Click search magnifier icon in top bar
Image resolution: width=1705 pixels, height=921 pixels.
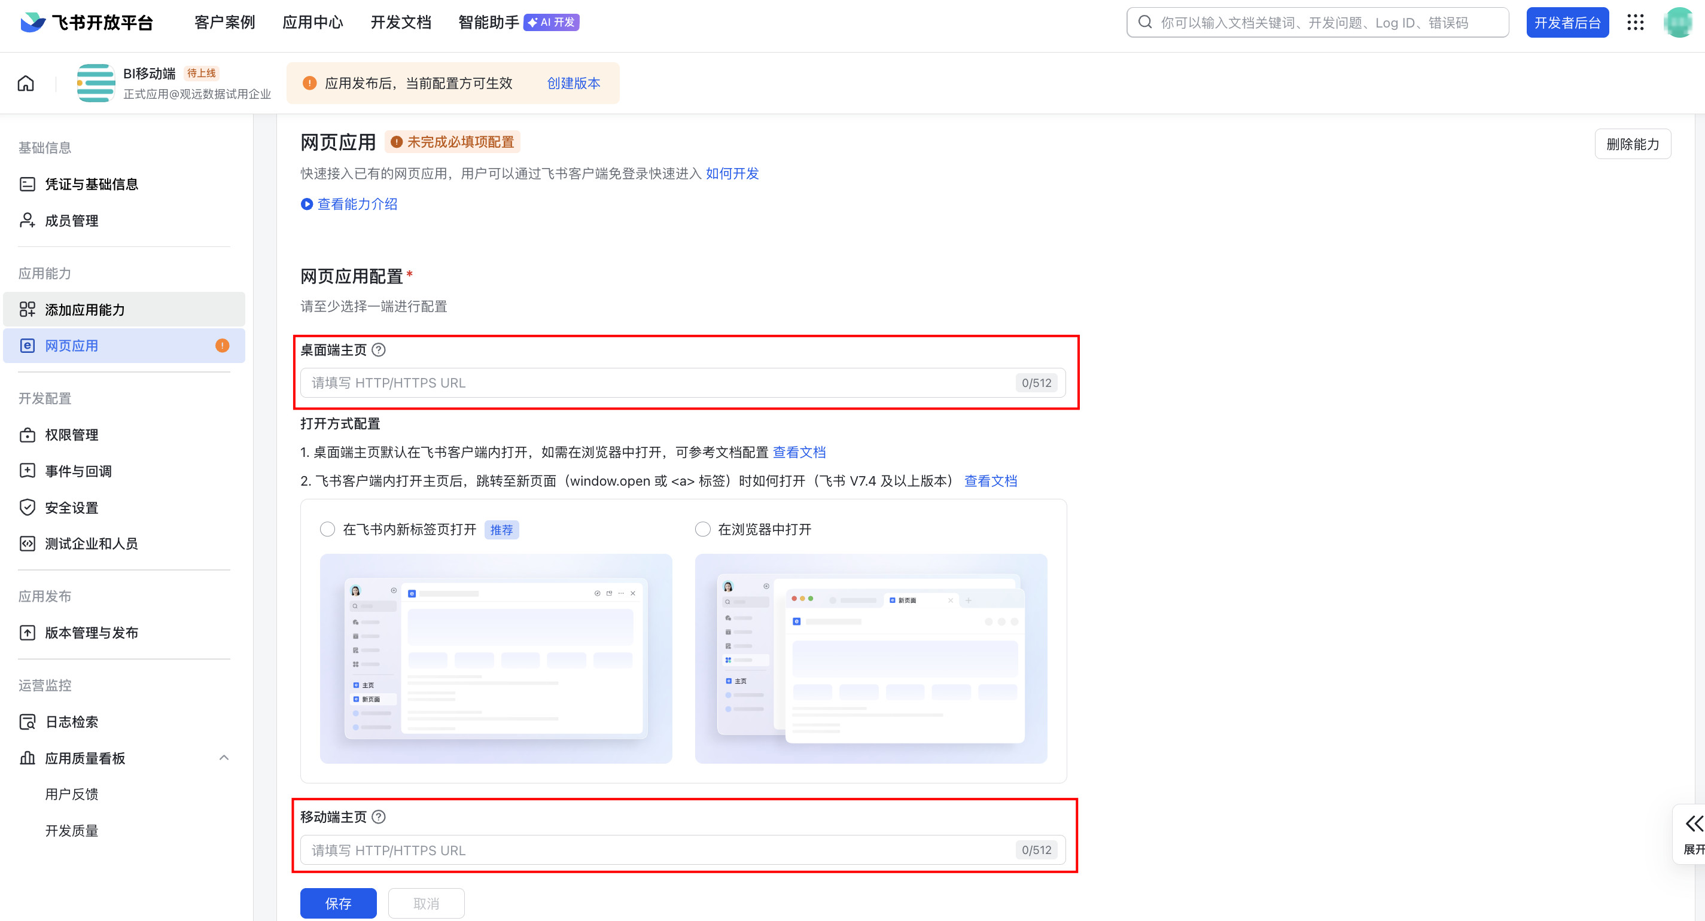pos(1144,23)
